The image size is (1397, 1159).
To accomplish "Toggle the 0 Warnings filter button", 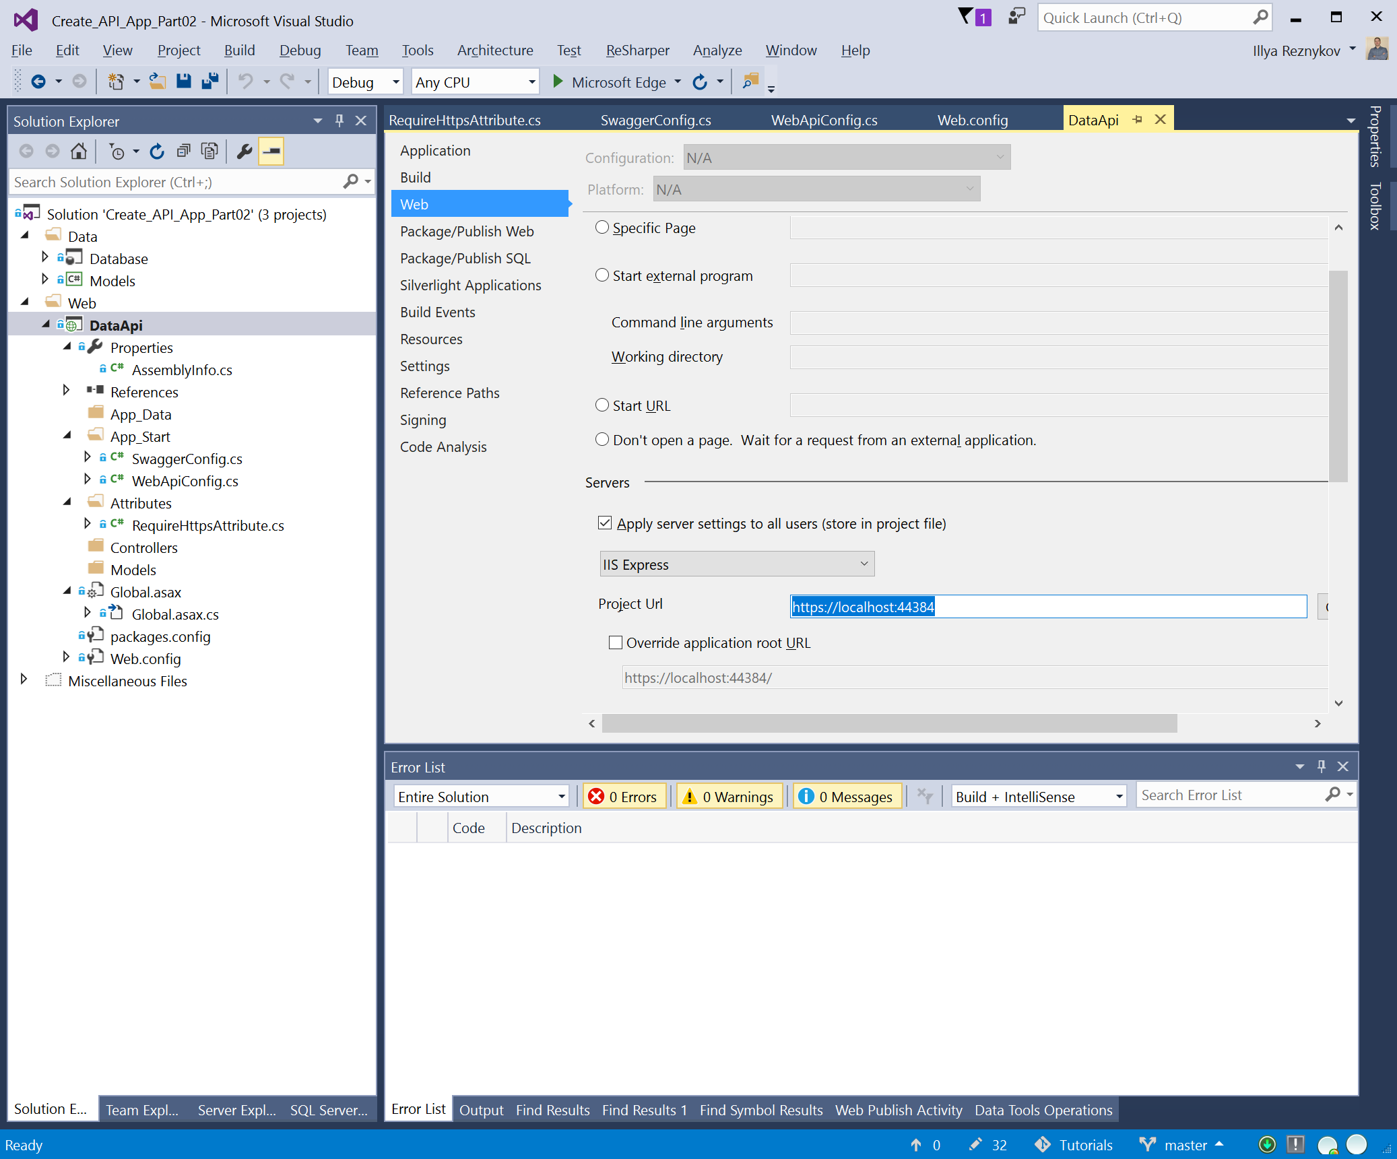I will (729, 797).
